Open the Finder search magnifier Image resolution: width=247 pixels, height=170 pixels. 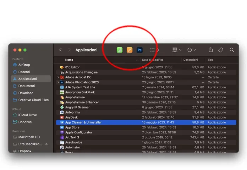[232, 50]
